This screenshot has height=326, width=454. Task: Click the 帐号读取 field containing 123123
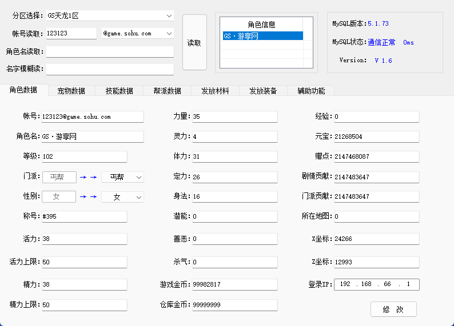(71, 34)
